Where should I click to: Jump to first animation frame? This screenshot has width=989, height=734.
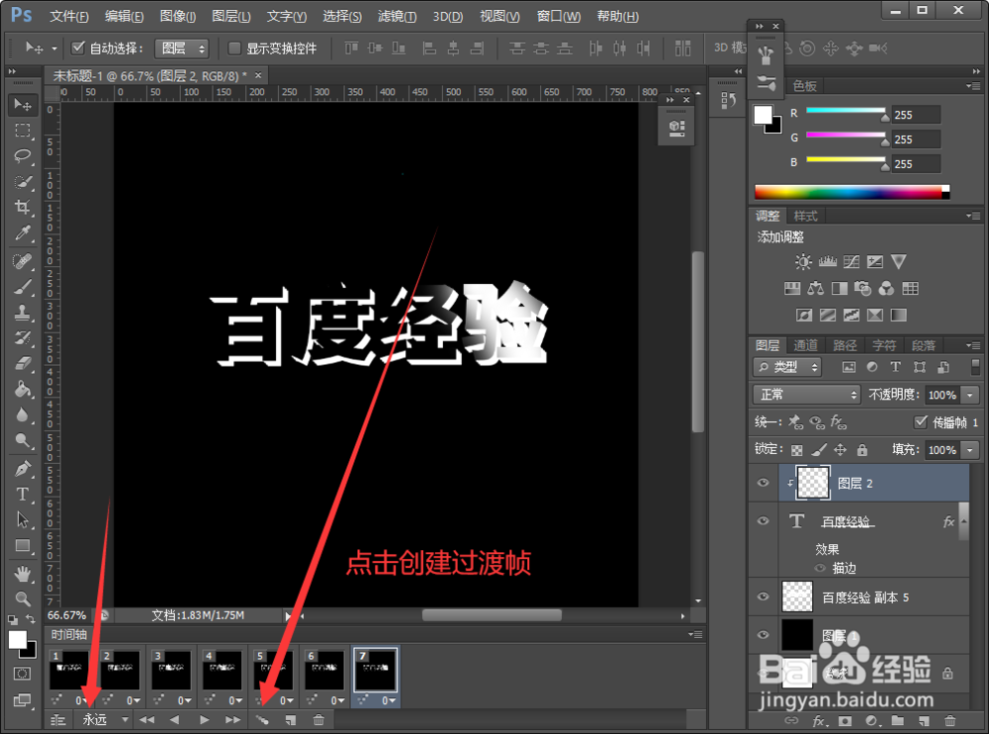point(147,719)
